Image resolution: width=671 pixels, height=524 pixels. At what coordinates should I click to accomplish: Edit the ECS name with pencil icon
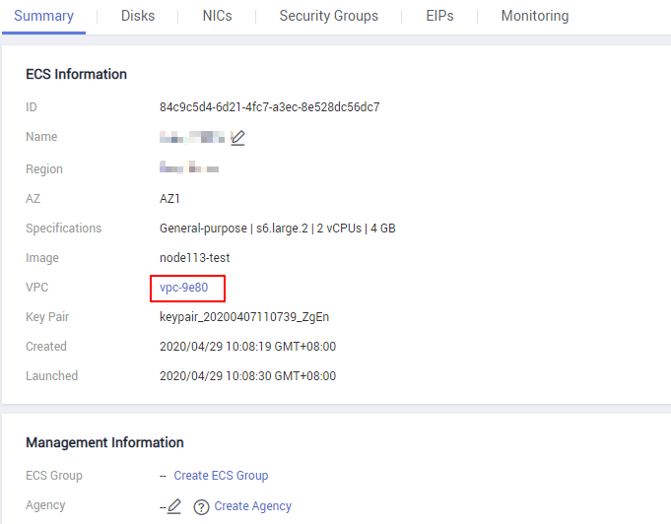tap(237, 138)
